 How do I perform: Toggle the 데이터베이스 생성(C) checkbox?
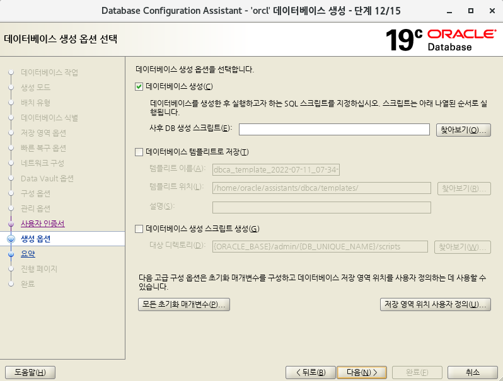coord(139,86)
